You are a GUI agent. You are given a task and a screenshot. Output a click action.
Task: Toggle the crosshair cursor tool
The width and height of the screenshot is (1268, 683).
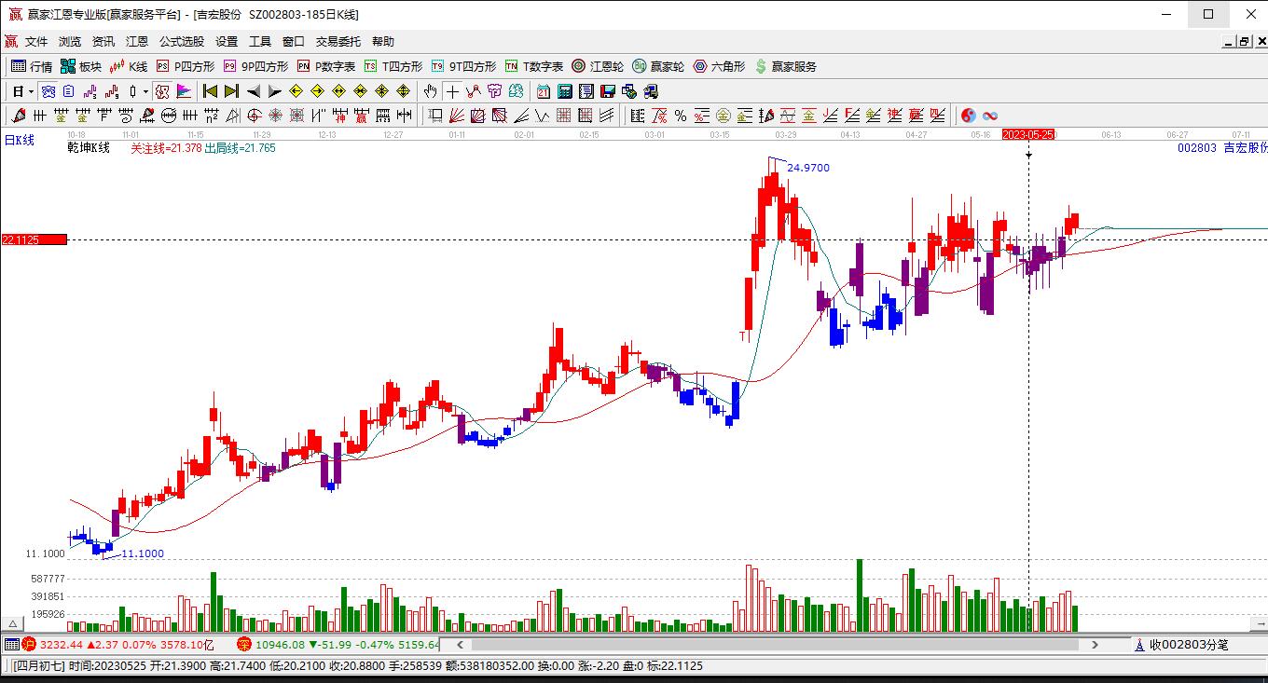(452, 91)
